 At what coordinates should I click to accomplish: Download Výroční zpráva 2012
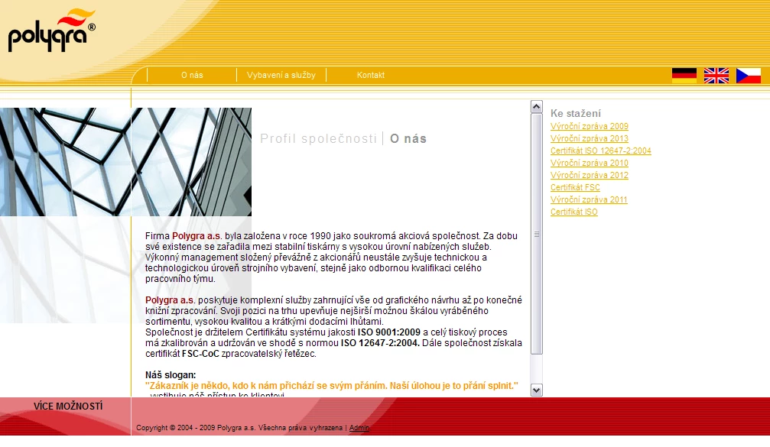coord(590,175)
